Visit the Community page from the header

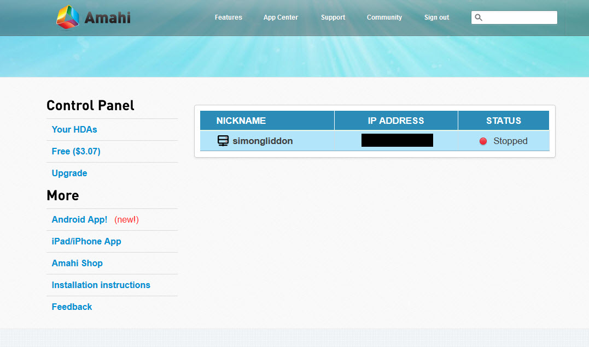384,17
